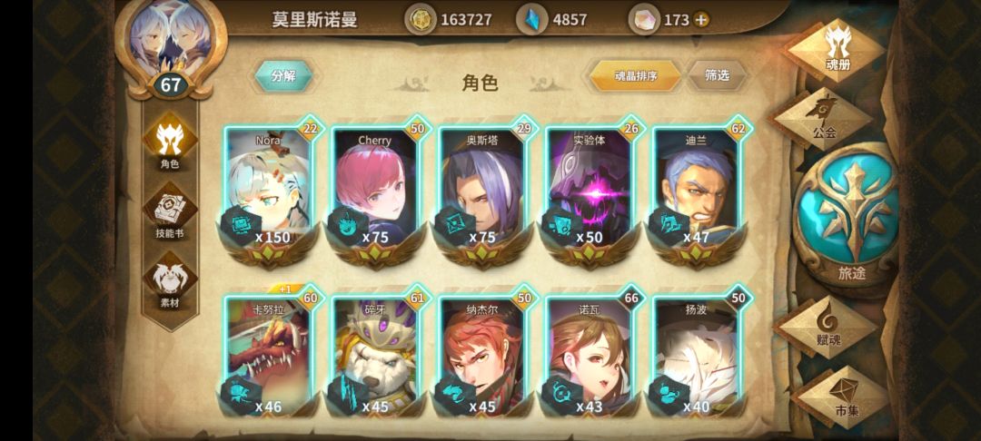This screenshot has height=441, width=981.
Task: Open the 魂晶排序 sort option
Action: (x=635, y=75)
